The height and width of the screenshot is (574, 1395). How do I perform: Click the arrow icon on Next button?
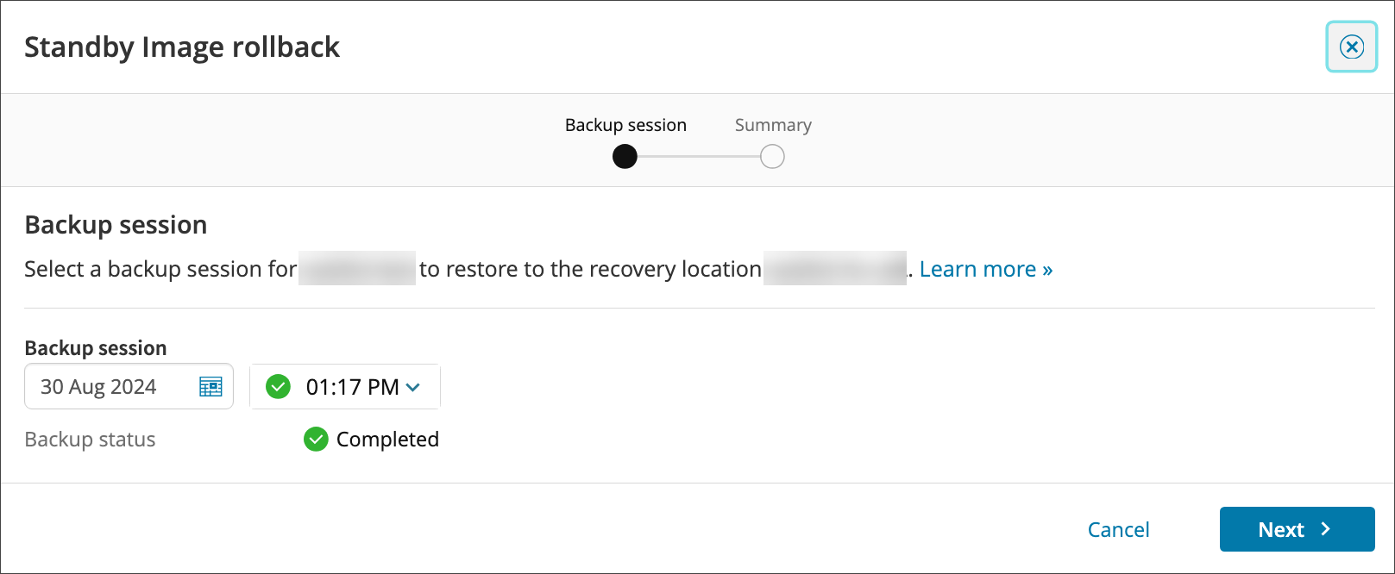pos(1326,529)
